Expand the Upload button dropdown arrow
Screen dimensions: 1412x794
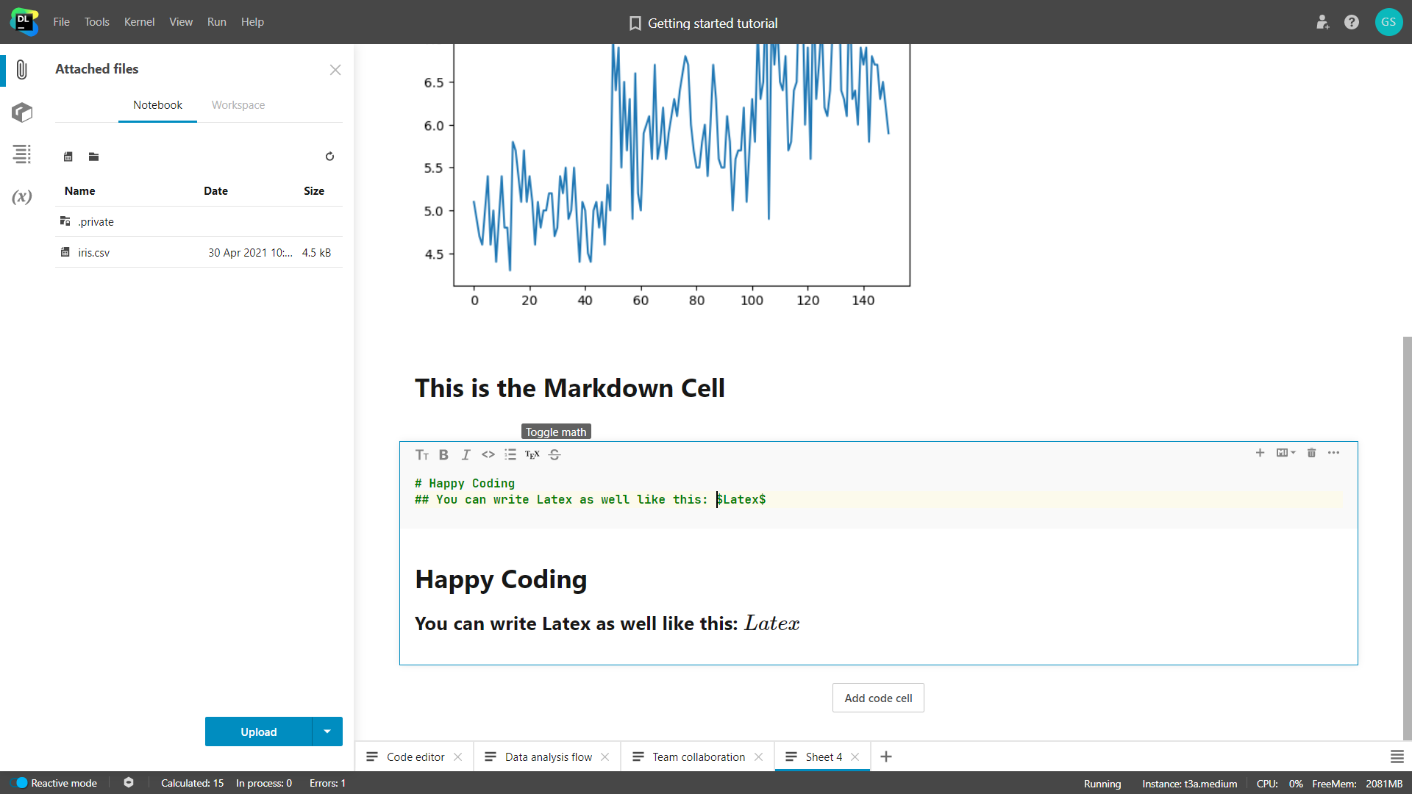click(x=329, y=731)
